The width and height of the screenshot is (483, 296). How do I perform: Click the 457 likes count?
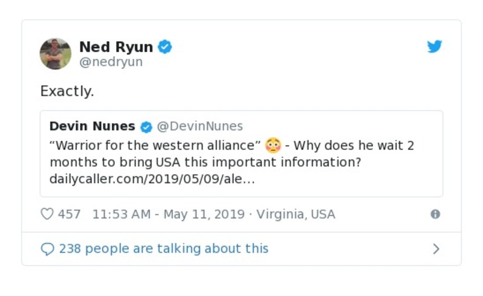pyautogui.click(x=69, y=214)
